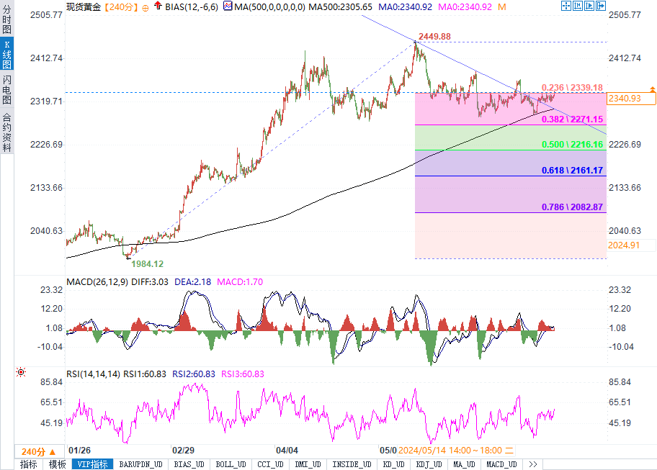
Task: Switch to the 闪电图 side tab
Action: (6, 89)
